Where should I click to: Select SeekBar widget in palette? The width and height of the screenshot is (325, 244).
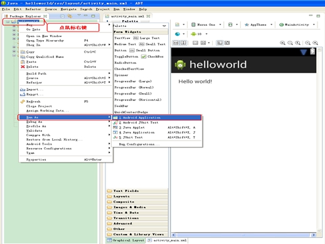(121, 106)
